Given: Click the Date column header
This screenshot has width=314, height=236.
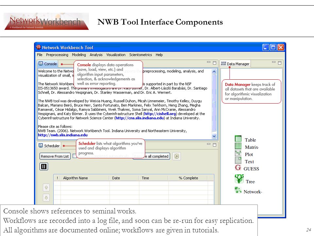Looking at the screenshot, I should point(124,178).
